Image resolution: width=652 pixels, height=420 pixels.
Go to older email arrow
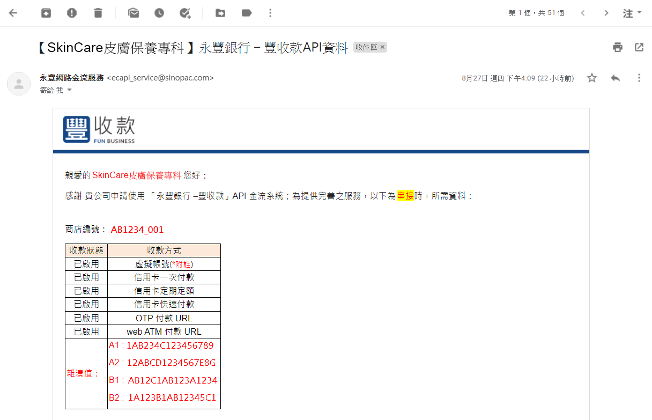(x=606, y=13)
